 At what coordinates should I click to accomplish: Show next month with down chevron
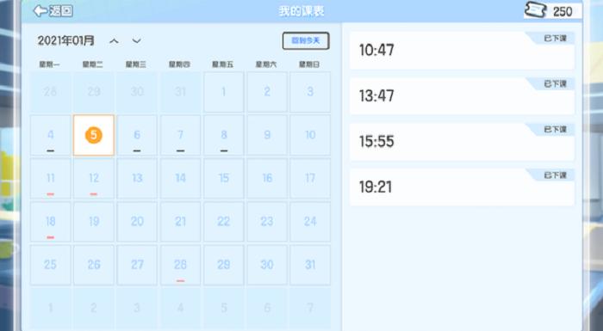pyautogui.click(x=136, y=40)
